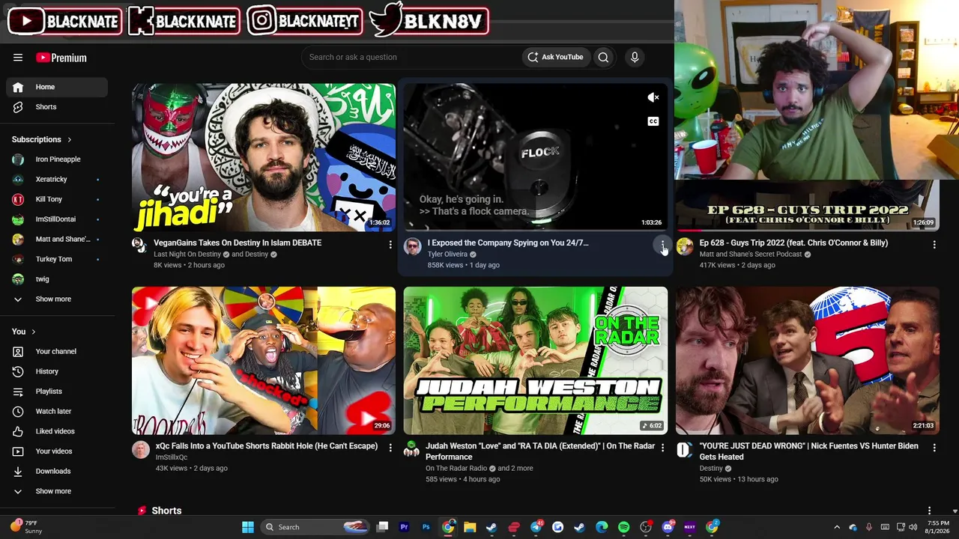Screen dimensions: 959x539
Task: Focus the 'Search or ask a question' field
Action: tap(412, 57)
